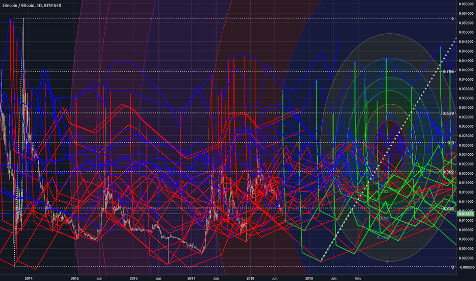Click the 0.054000 price axis label

coord(467,13)
